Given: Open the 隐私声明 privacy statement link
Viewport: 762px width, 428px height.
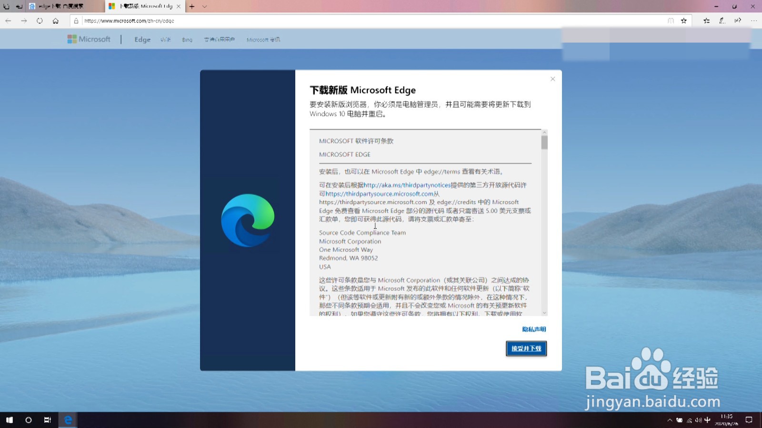Looking at the screenshot, I should coord(534,329).
